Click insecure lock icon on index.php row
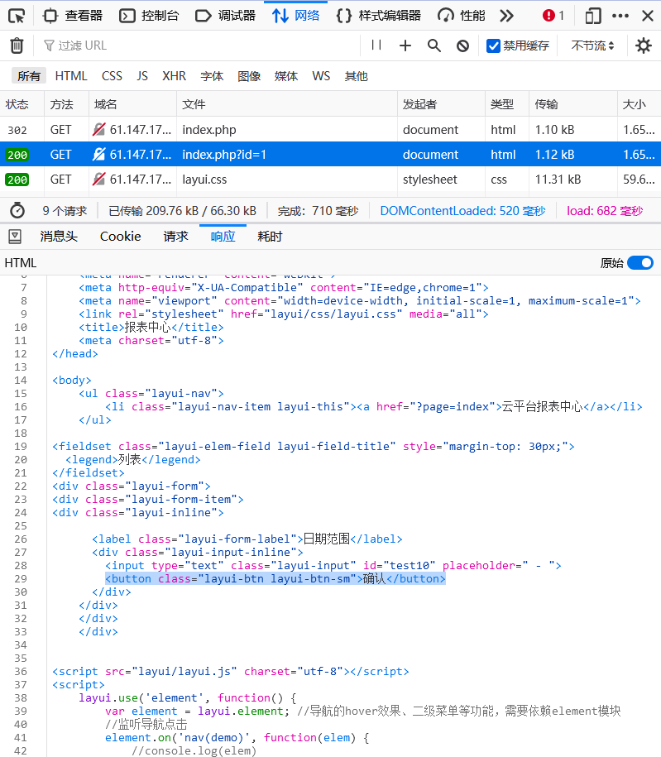 pos(99,129)
